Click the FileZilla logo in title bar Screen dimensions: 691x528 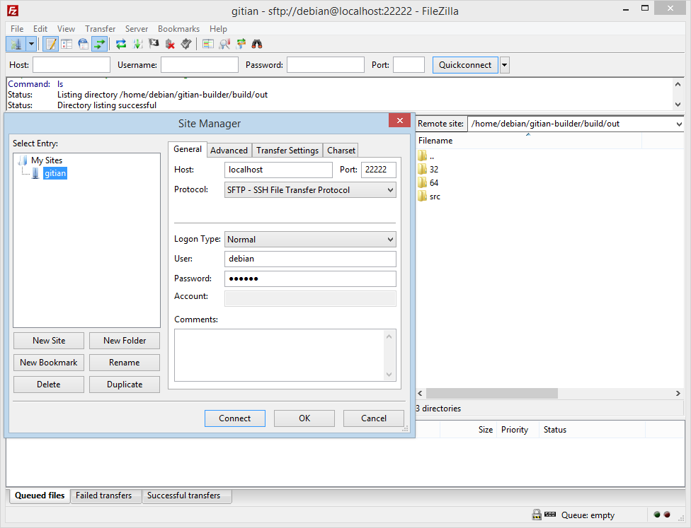pyautogui.click(x=12, y=11)
